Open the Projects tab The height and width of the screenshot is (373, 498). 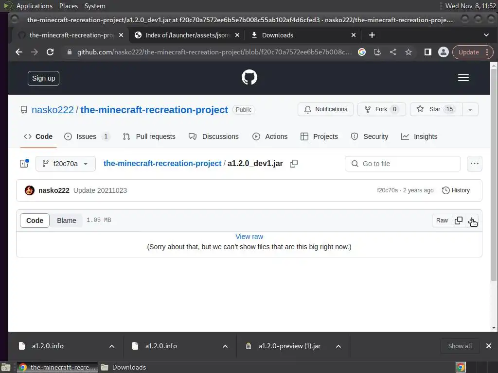pyautogui.click(x=319, y=136)
